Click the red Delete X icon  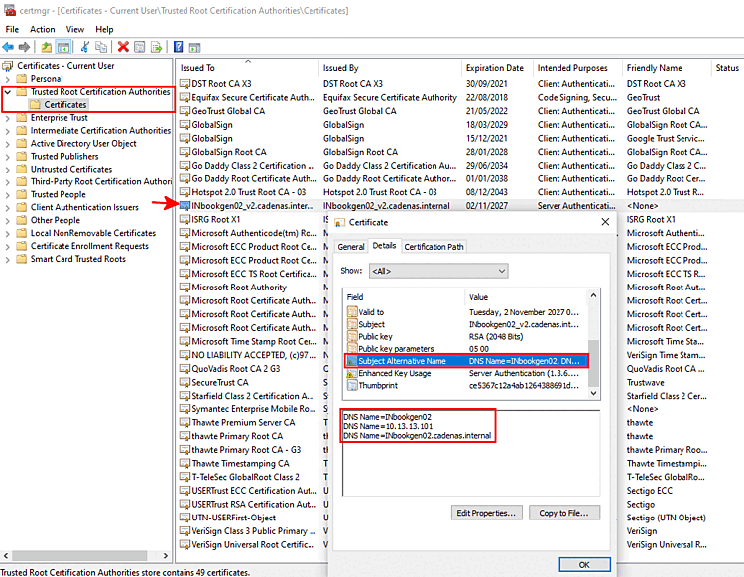123,47
